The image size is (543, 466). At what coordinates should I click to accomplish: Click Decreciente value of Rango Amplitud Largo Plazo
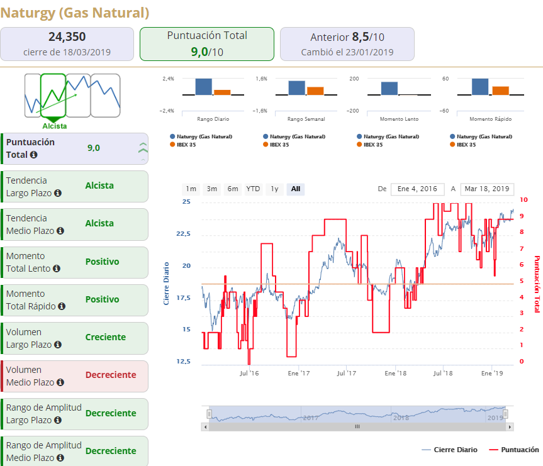tap(111, 413)
